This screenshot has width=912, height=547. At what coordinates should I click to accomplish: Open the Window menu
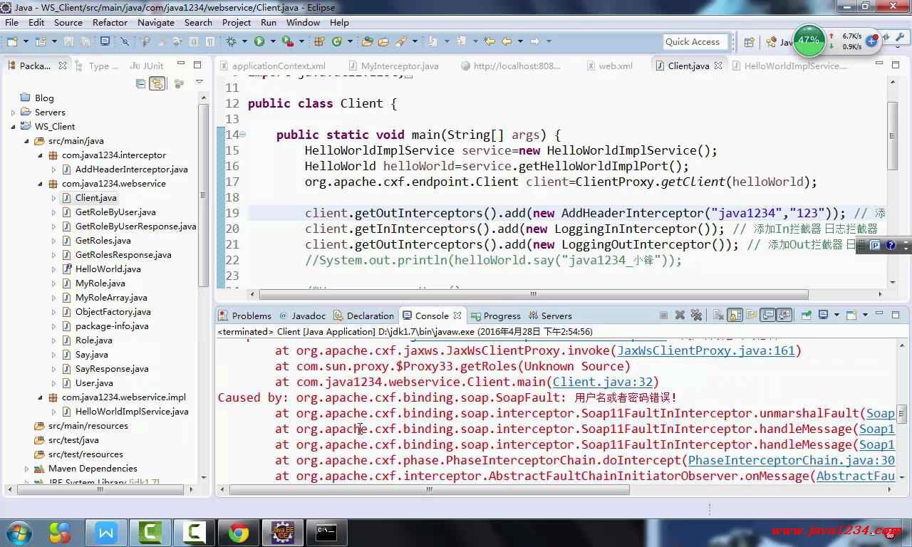[x=303, y=22]
